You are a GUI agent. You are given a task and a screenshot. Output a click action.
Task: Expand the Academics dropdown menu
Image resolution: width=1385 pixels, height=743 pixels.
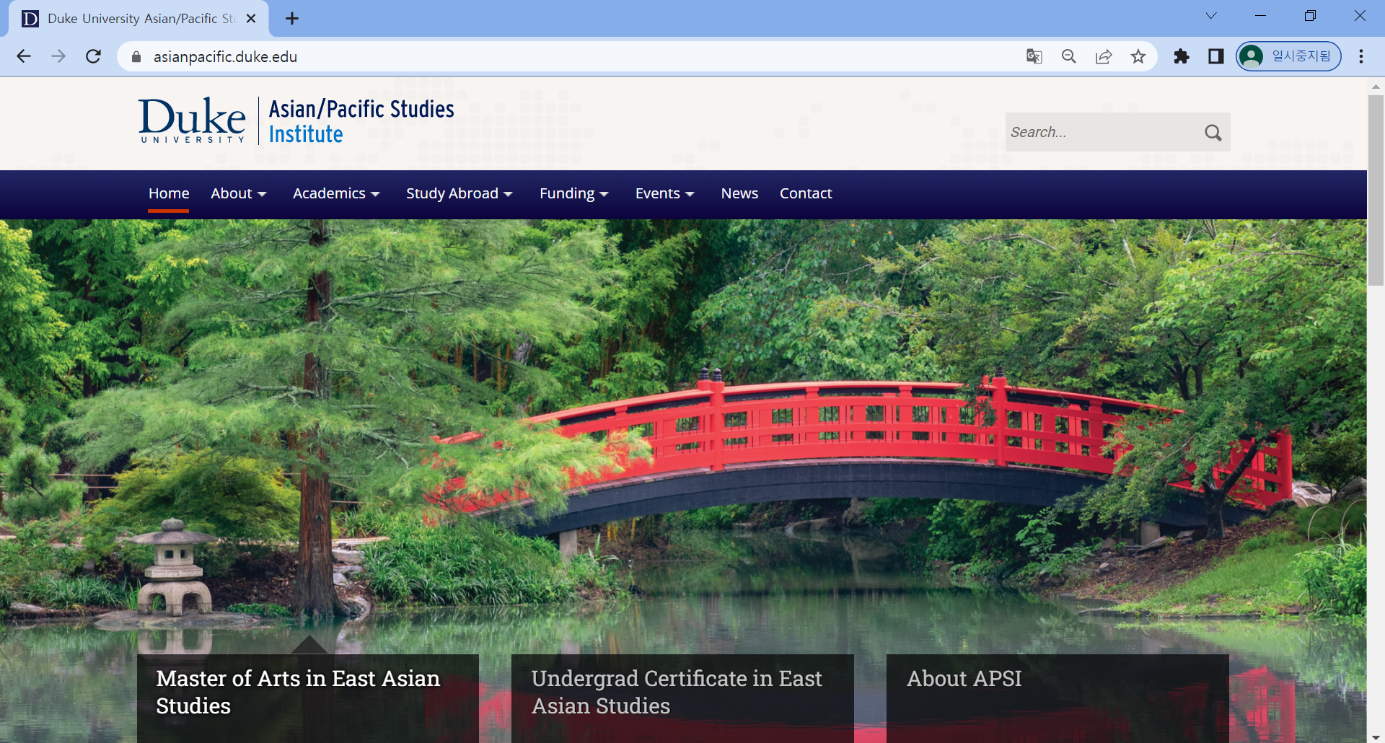[x=336, y=193]
